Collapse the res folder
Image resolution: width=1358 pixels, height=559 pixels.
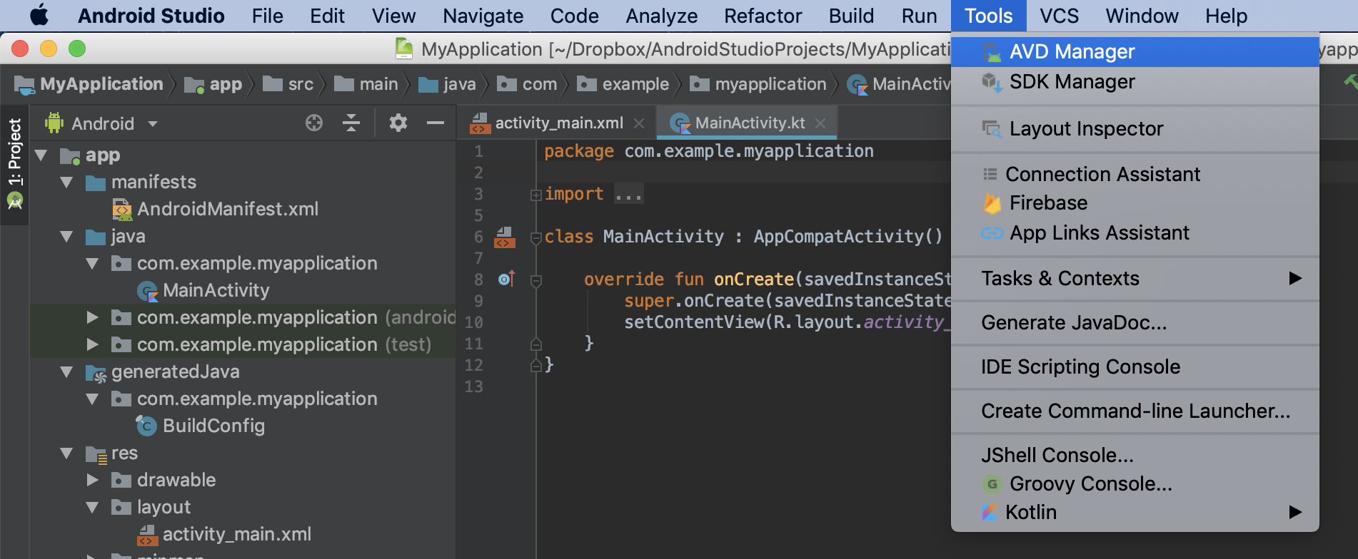pyautogui.click(x=66, y=453)
